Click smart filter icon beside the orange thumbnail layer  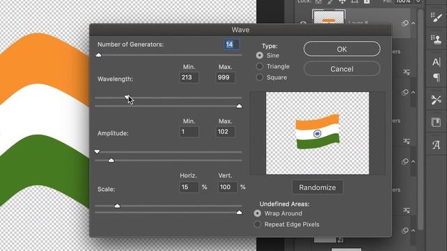[405, 23]
